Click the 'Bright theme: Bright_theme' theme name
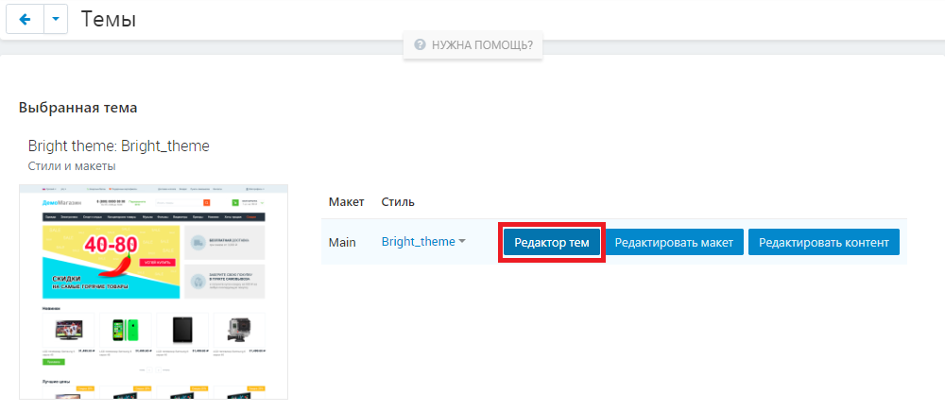The image size is (945, 412). tap(119, 146)
